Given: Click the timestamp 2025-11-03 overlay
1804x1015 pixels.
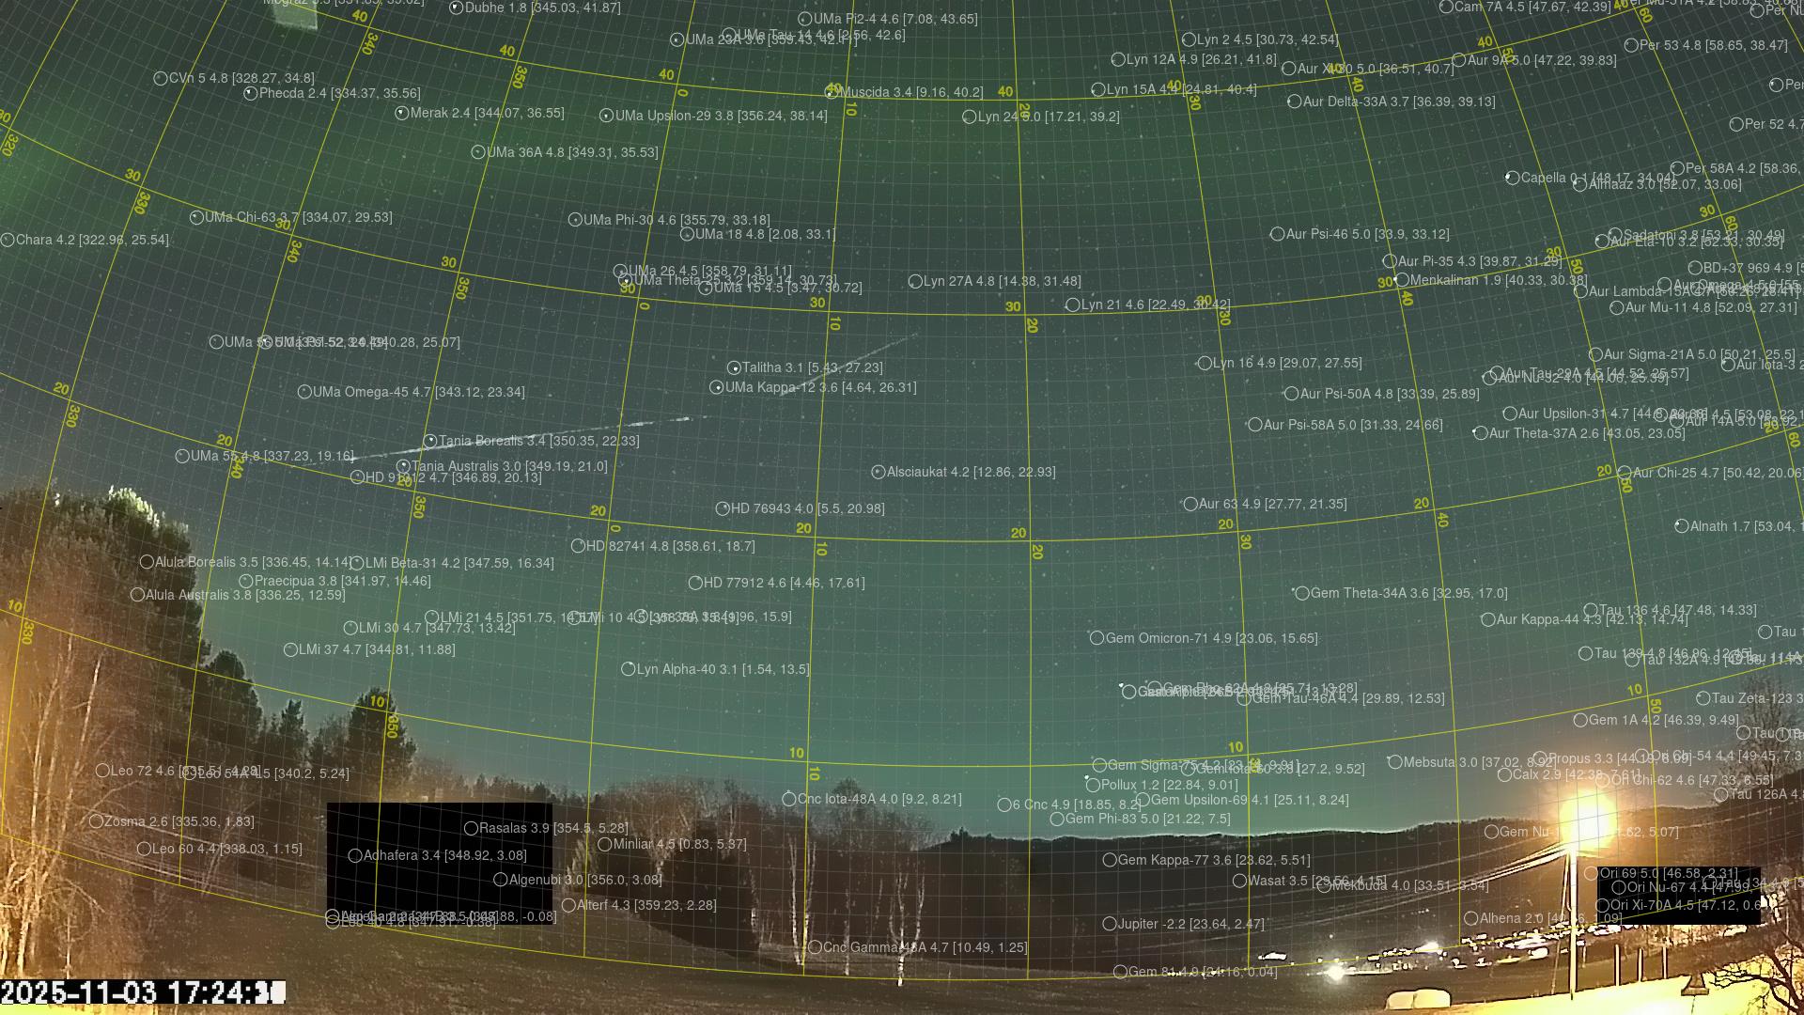Looking at the screenshot, I should click(x=141, y=992).
